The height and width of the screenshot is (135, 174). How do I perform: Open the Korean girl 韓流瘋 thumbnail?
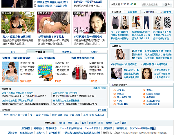(89, 23)
